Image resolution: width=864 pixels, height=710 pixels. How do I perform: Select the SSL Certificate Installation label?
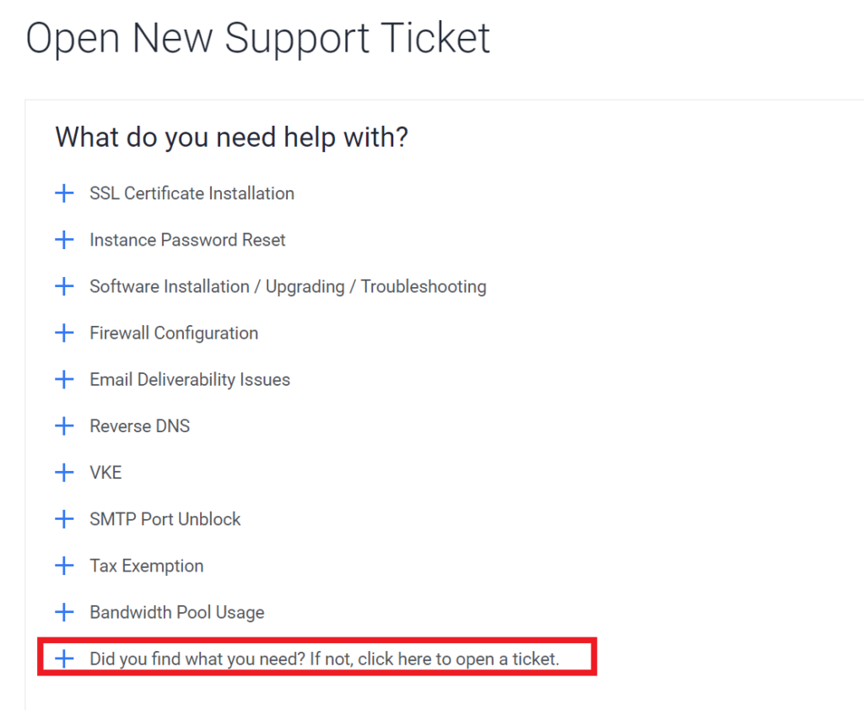point(192,193)
